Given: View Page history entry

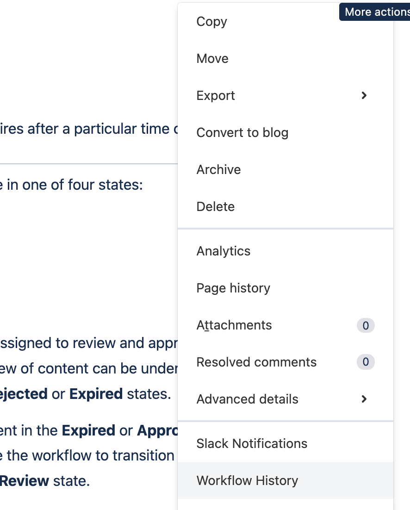Looking at the screenshot, I should (x=286, y=288).
